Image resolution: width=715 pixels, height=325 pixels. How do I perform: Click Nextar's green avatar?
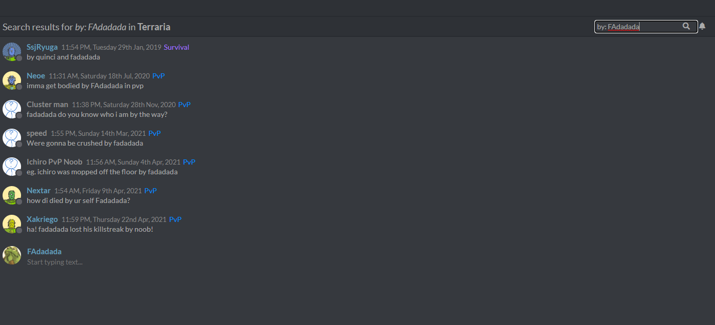[12, 195]
